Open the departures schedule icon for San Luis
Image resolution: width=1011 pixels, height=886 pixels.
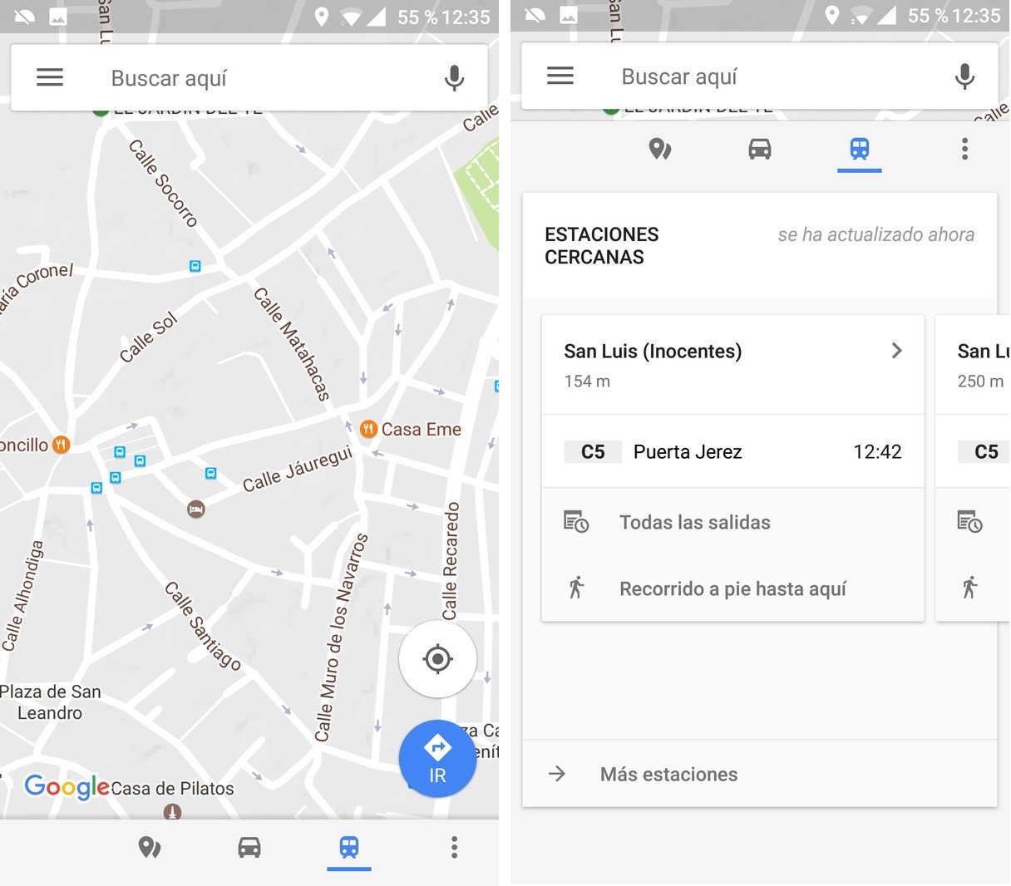(x=576, y=522)
